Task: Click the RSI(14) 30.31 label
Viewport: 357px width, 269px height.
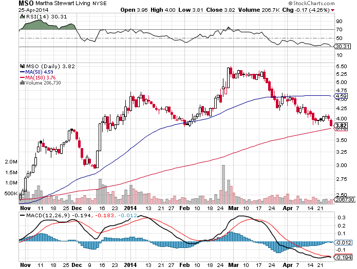Action: [47, 17]
